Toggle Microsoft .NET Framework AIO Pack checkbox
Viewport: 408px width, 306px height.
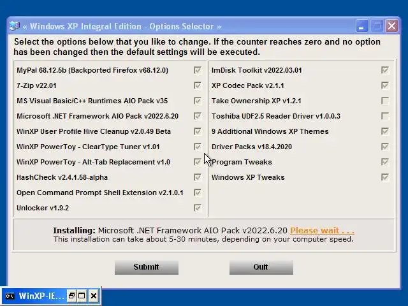(197, 116)
